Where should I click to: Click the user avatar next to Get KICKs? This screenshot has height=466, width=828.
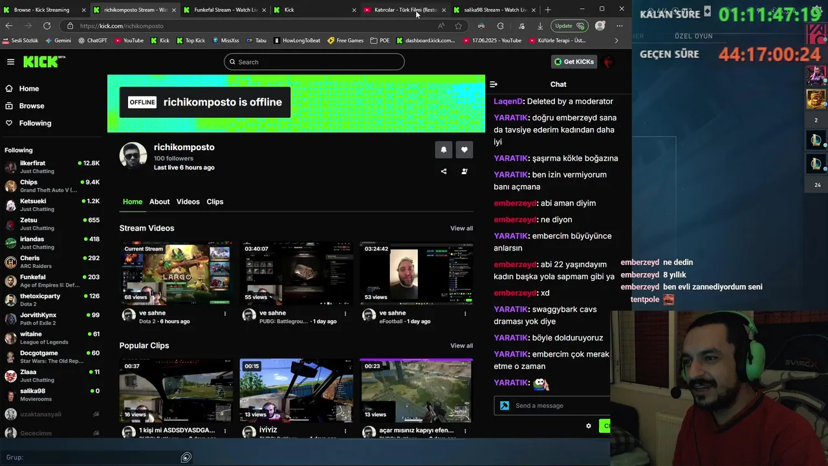pos(608,62)
